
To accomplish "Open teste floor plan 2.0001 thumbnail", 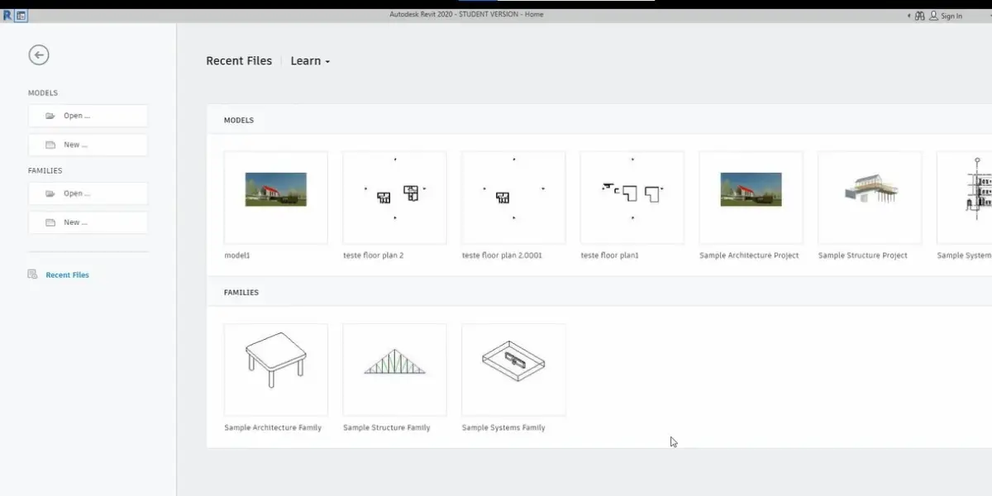I will (513, 198).
